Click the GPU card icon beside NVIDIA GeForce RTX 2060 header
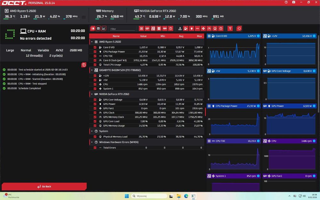Screen dimensions: 320x200 pos(137,11)
